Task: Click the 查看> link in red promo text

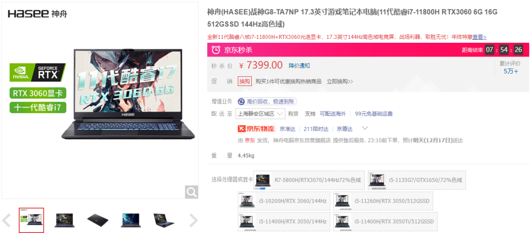Action: (479, 37)
